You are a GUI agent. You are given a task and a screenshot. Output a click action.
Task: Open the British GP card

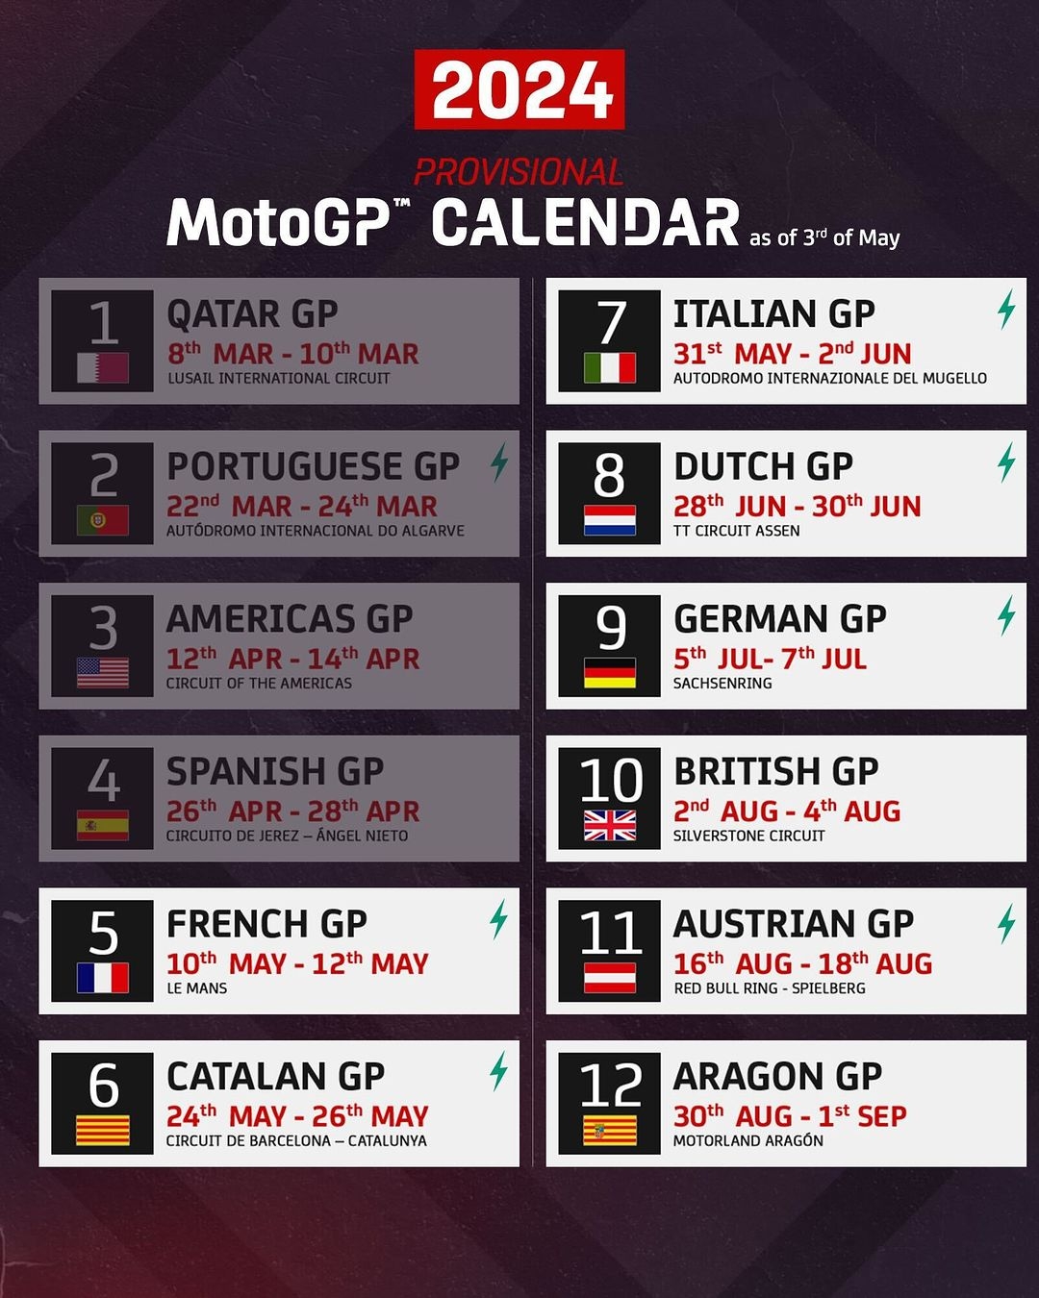[x=786, y=798]
